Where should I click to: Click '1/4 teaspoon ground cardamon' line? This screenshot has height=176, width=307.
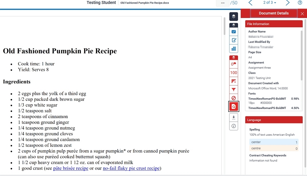point(49,140)
